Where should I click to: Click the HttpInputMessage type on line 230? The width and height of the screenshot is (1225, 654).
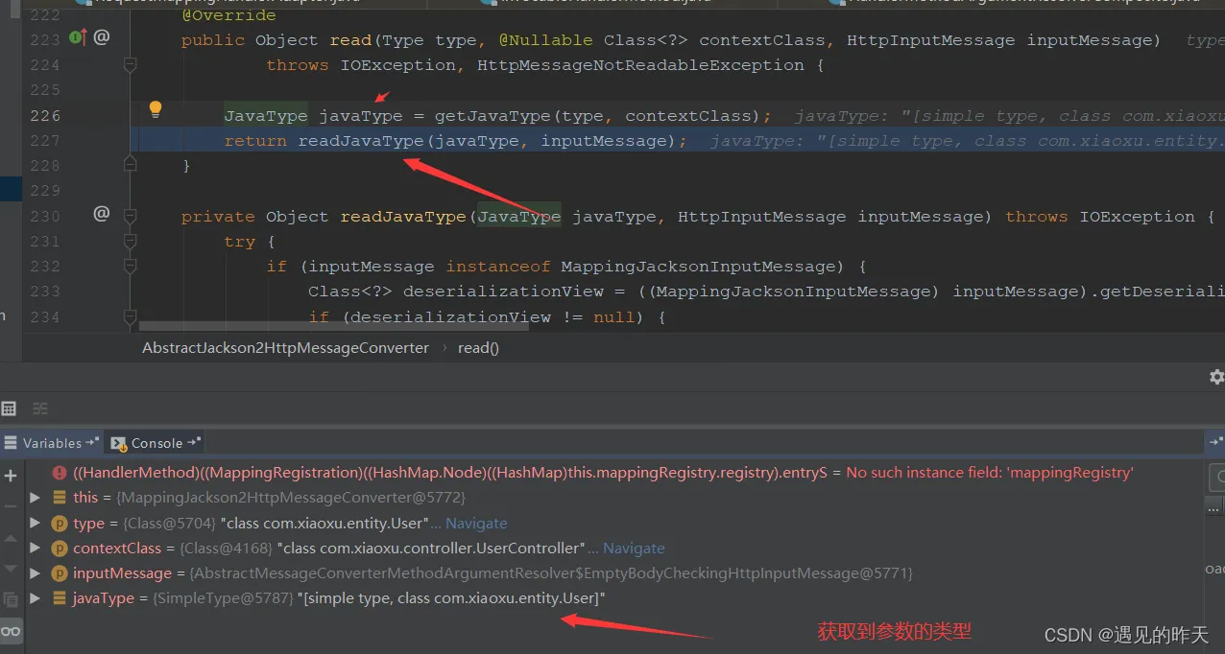pyautogui.click(x=762, y=217)
